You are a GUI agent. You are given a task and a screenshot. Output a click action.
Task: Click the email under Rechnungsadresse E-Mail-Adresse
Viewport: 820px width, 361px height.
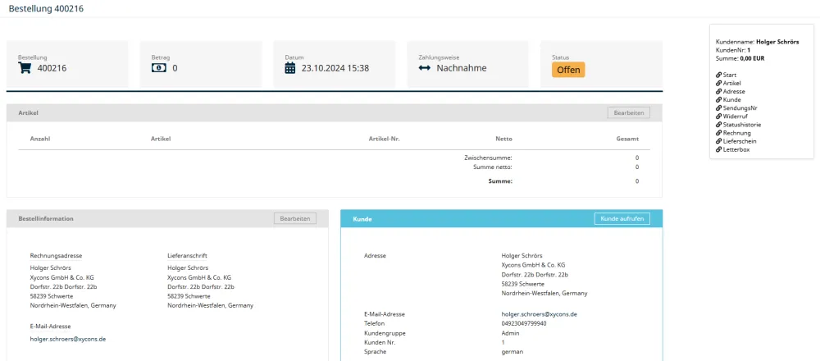pyautogui.click(x=68, y=339)
